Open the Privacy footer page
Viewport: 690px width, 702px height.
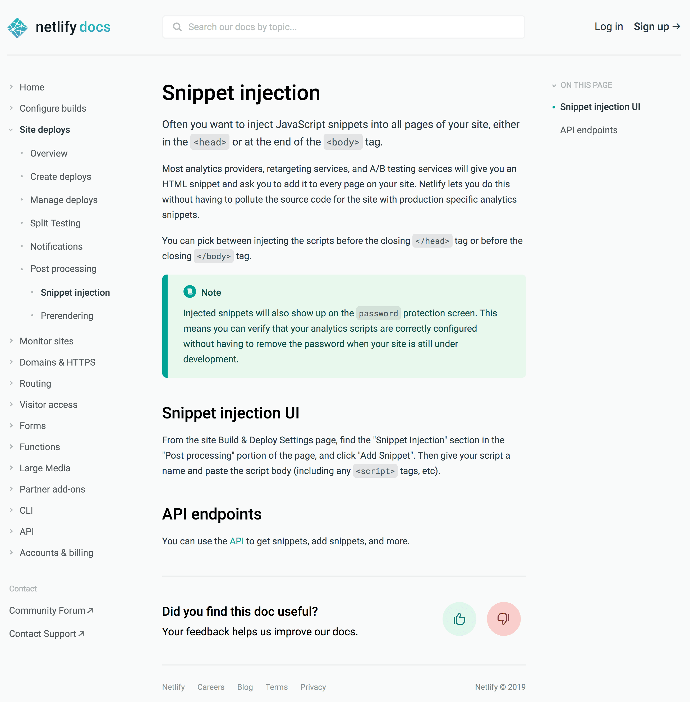point(313,687)
